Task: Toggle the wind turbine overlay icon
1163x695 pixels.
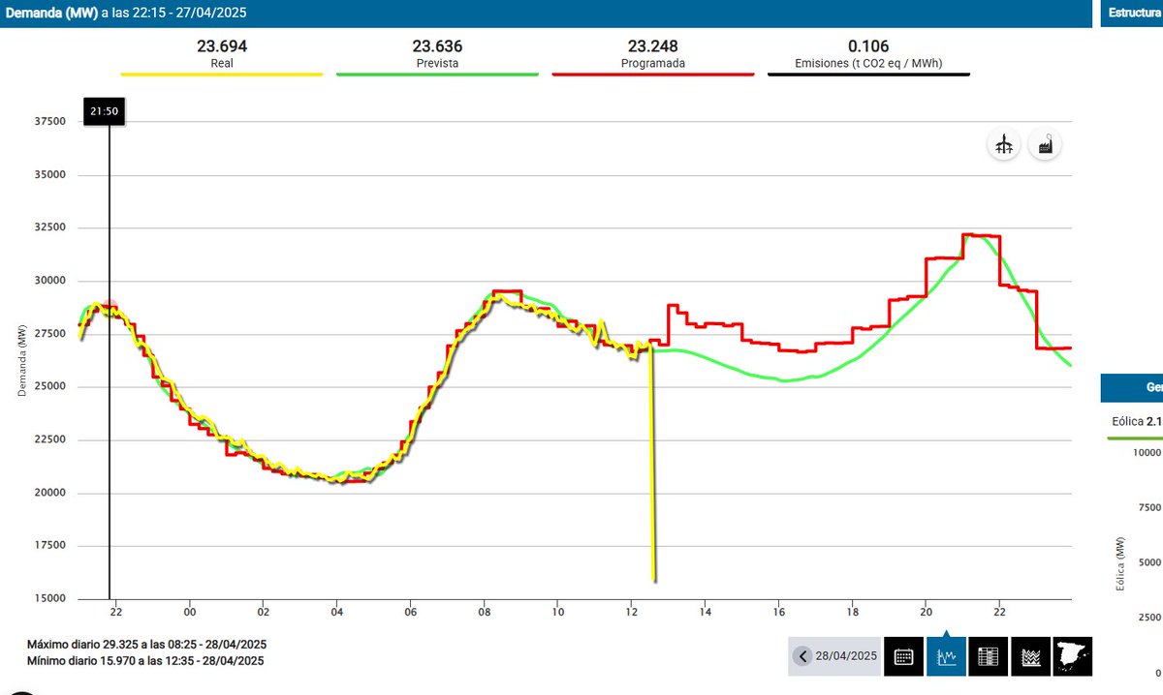Action: (x=1003, y=143)
